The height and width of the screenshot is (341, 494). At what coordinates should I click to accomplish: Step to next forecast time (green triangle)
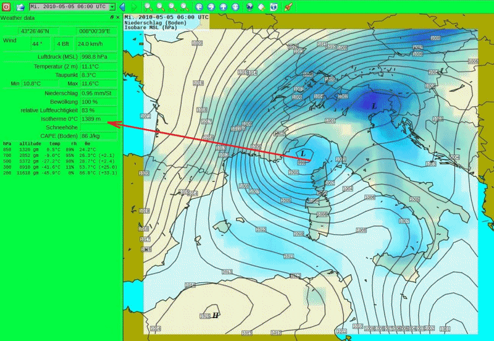pos(133,7)
